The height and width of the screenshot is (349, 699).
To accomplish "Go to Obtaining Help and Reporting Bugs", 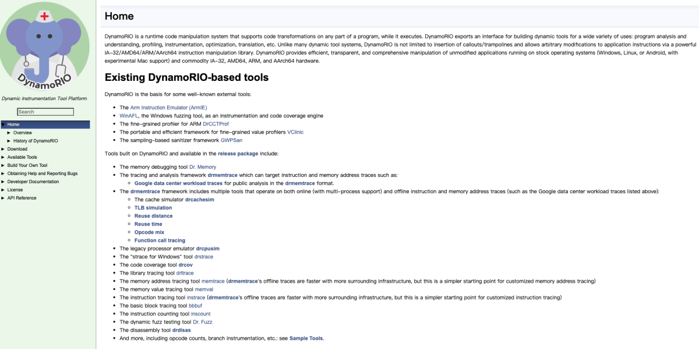I will (x=43, y=173).
